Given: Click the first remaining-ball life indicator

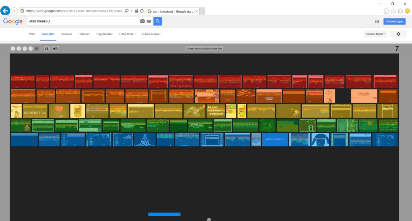Looking at the screenshot, I should (x=13, y=49).
